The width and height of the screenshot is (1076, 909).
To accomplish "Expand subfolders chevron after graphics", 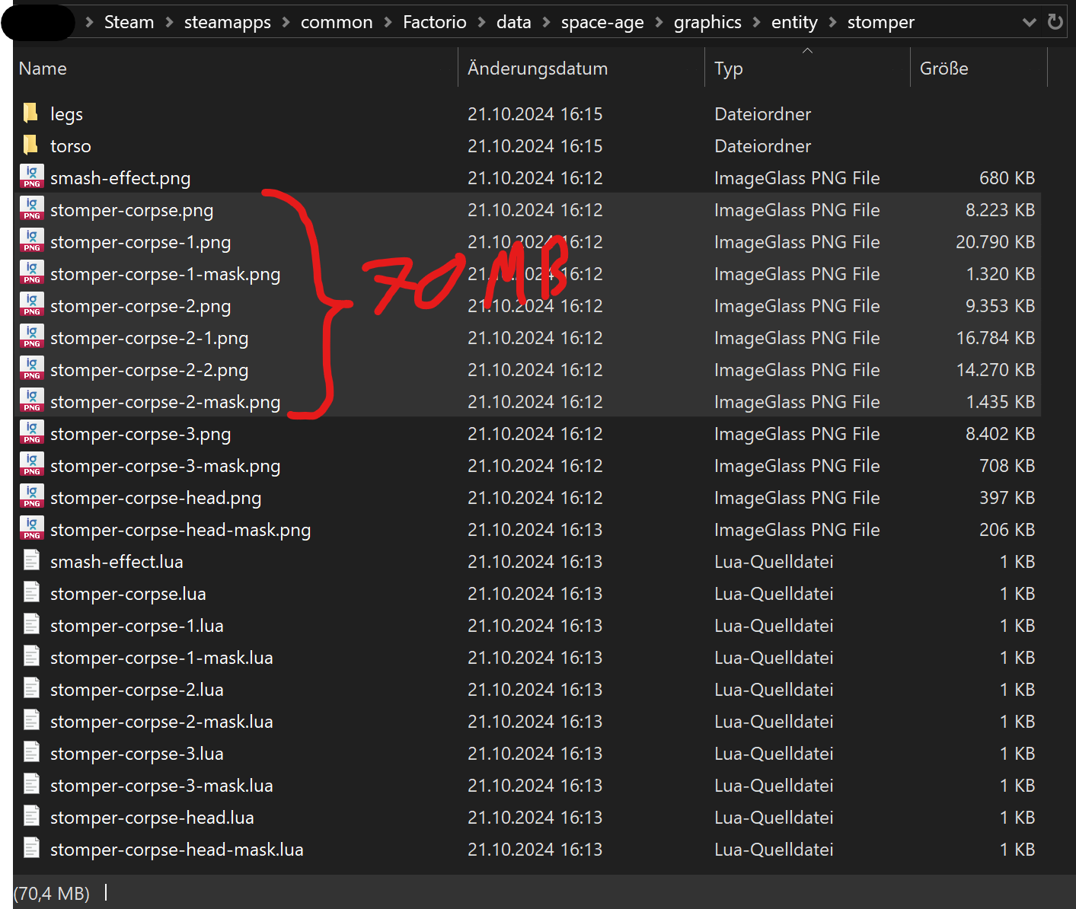I will point(757,22).
